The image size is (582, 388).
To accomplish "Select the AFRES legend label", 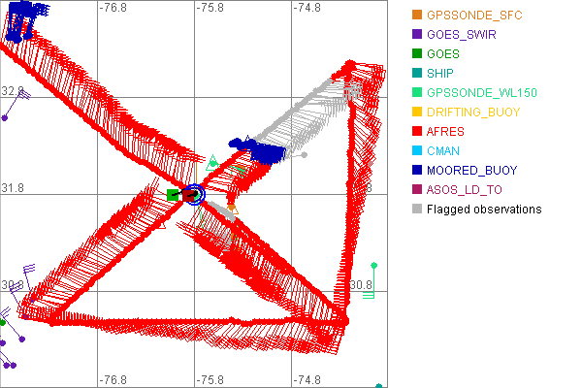I will point(445,131).
